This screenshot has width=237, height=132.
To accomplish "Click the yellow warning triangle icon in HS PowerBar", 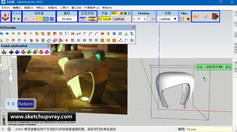I will (1, 40).
